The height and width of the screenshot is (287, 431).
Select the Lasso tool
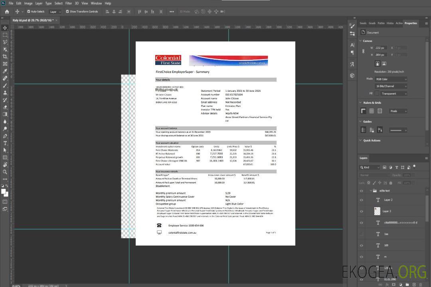pyautogui.click(x=5, y=42)
